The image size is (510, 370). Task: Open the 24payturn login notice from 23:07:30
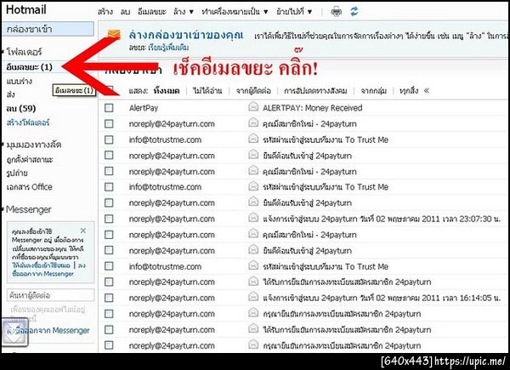pos(382,219)
